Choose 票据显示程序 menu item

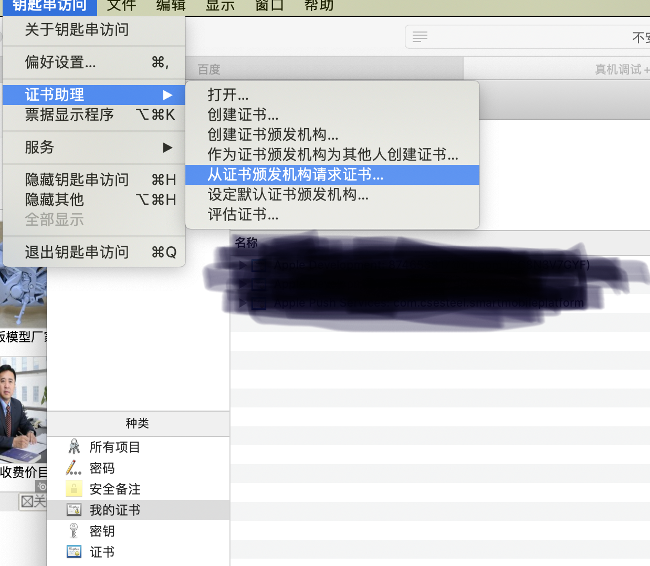[94, 115]
